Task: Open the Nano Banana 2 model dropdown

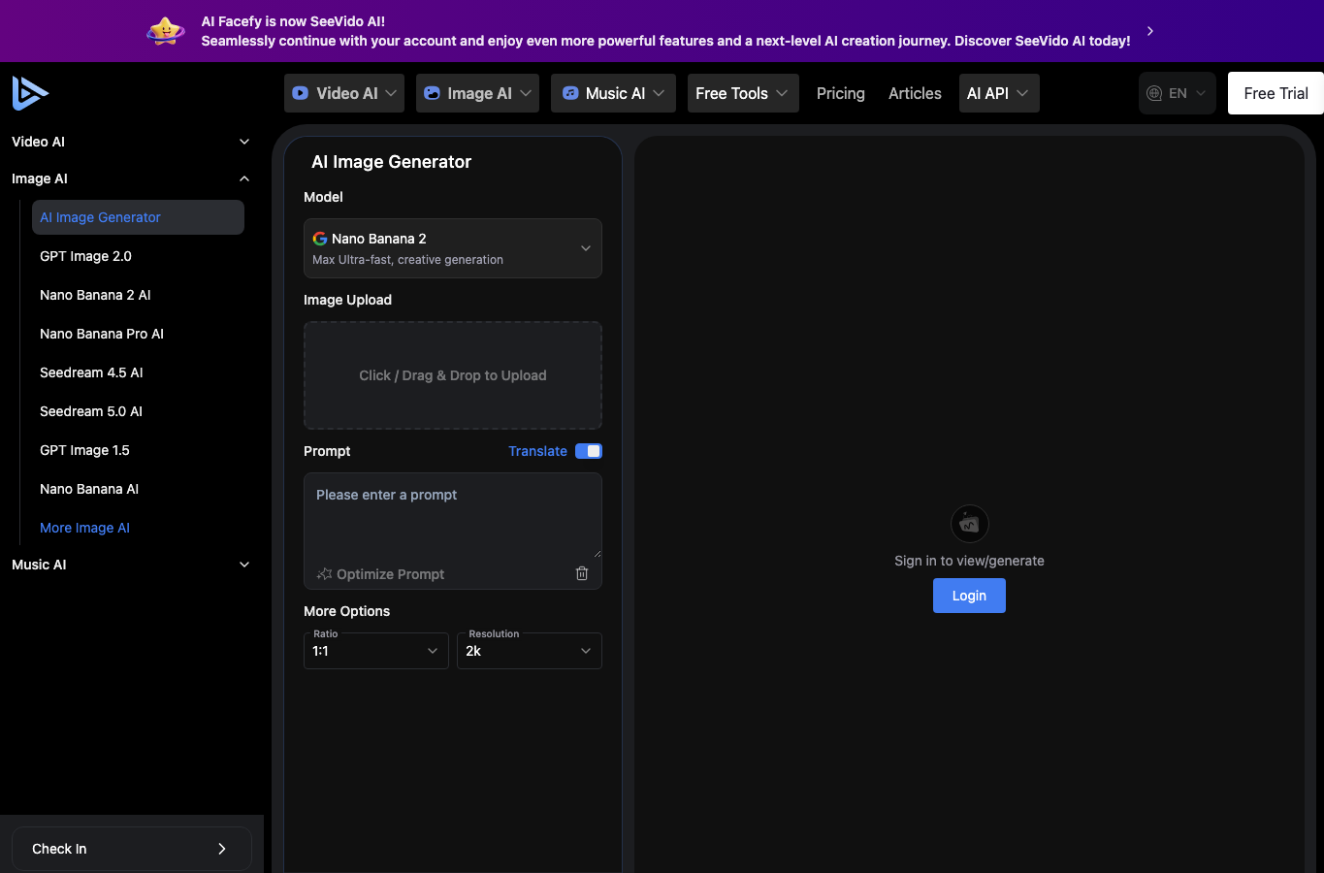Action: click(x=453, y=248)
